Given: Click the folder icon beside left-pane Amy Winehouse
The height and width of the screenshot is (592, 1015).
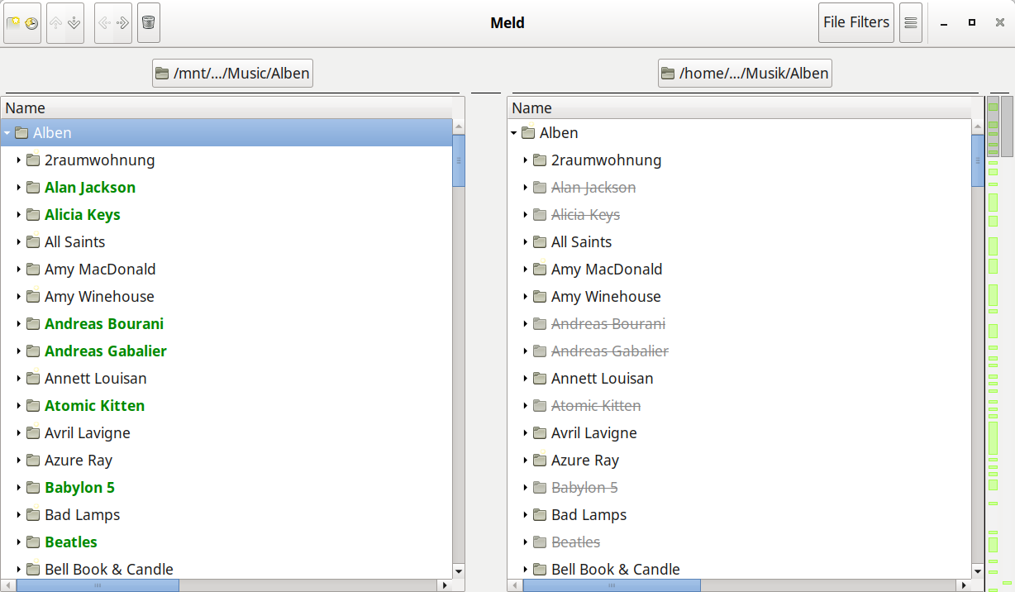Looking at the screenshot, I should point(33,297).
